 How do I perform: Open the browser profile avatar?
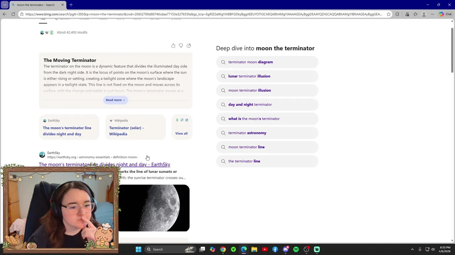(424, 14)
